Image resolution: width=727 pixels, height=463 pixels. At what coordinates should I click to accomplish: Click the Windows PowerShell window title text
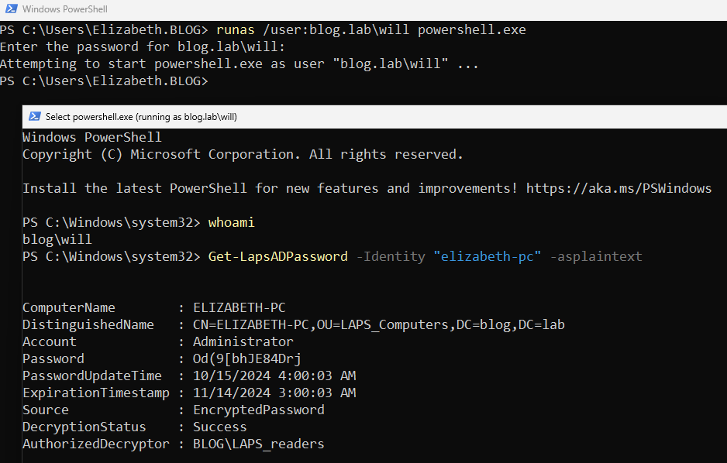click(65, 9)
